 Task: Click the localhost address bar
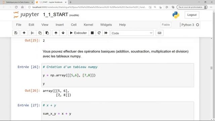89,7
